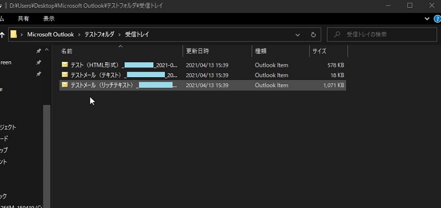This screenshot has height=208, width=441.
Task: Refresh the 受信トレイ folder
Action: (x=313, y=35)
